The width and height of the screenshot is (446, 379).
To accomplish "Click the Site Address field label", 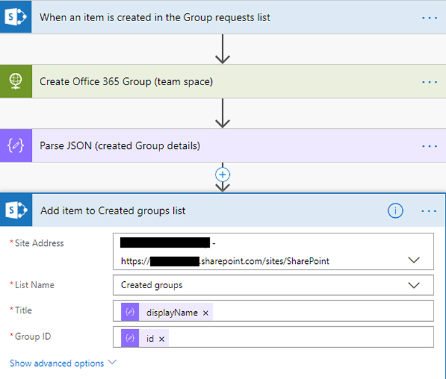I will [39, 243].
